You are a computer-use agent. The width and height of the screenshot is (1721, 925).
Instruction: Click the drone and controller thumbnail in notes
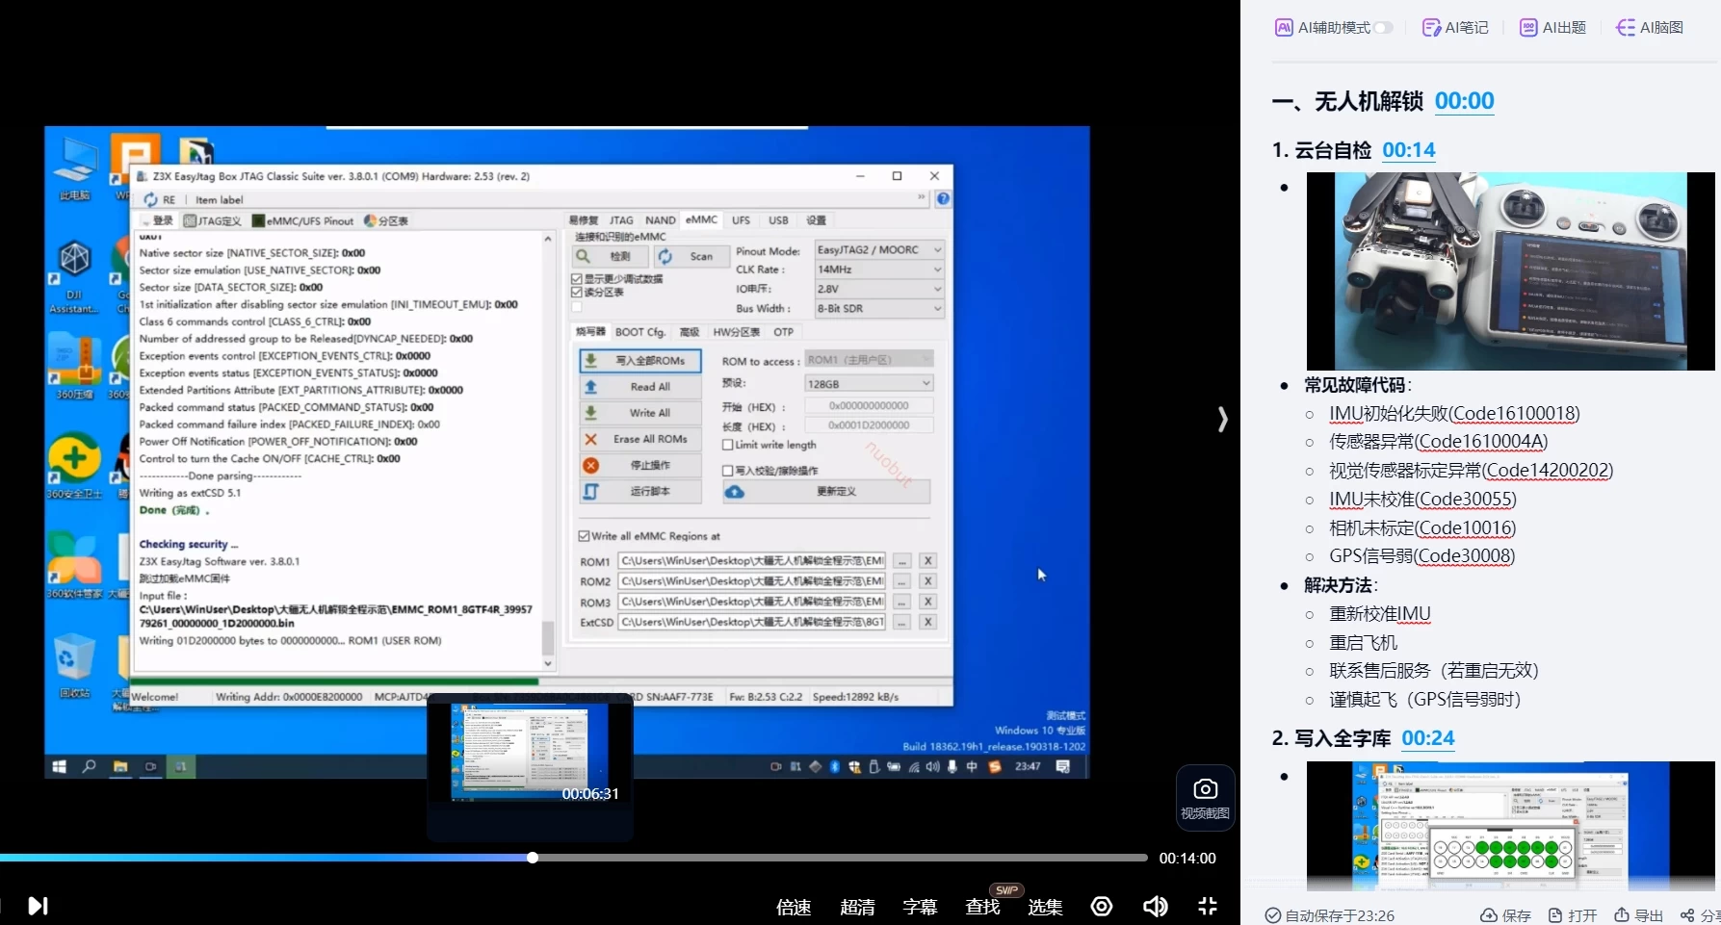point(1510,271)
